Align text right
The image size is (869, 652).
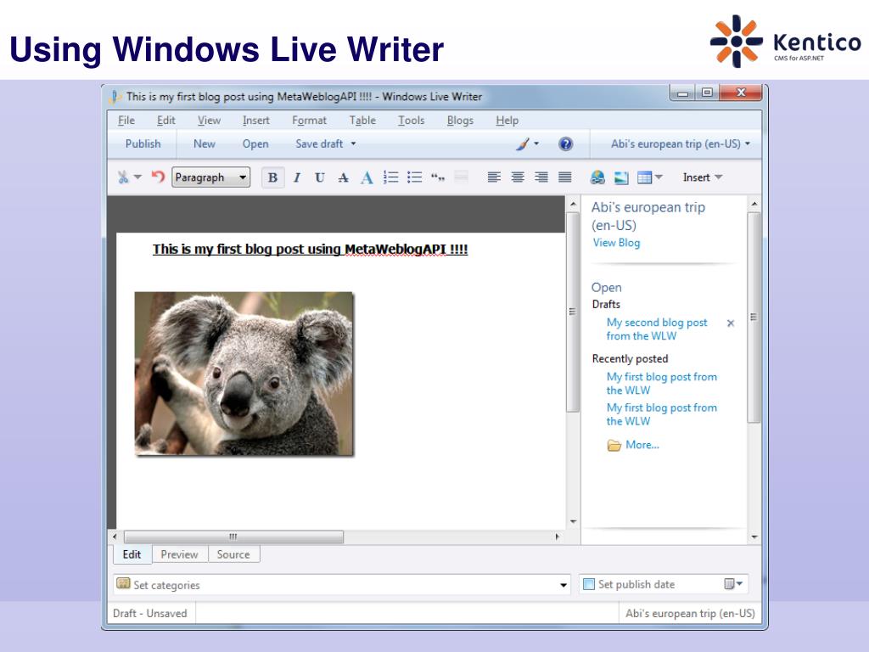tap(541, 177)
